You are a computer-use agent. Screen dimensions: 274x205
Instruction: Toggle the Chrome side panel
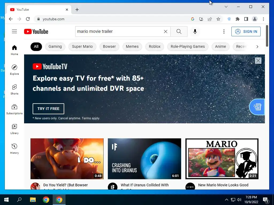point(246,19)
